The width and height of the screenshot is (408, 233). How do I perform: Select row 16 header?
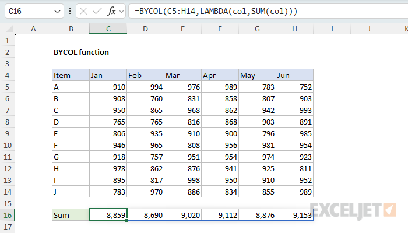point(7,216)
